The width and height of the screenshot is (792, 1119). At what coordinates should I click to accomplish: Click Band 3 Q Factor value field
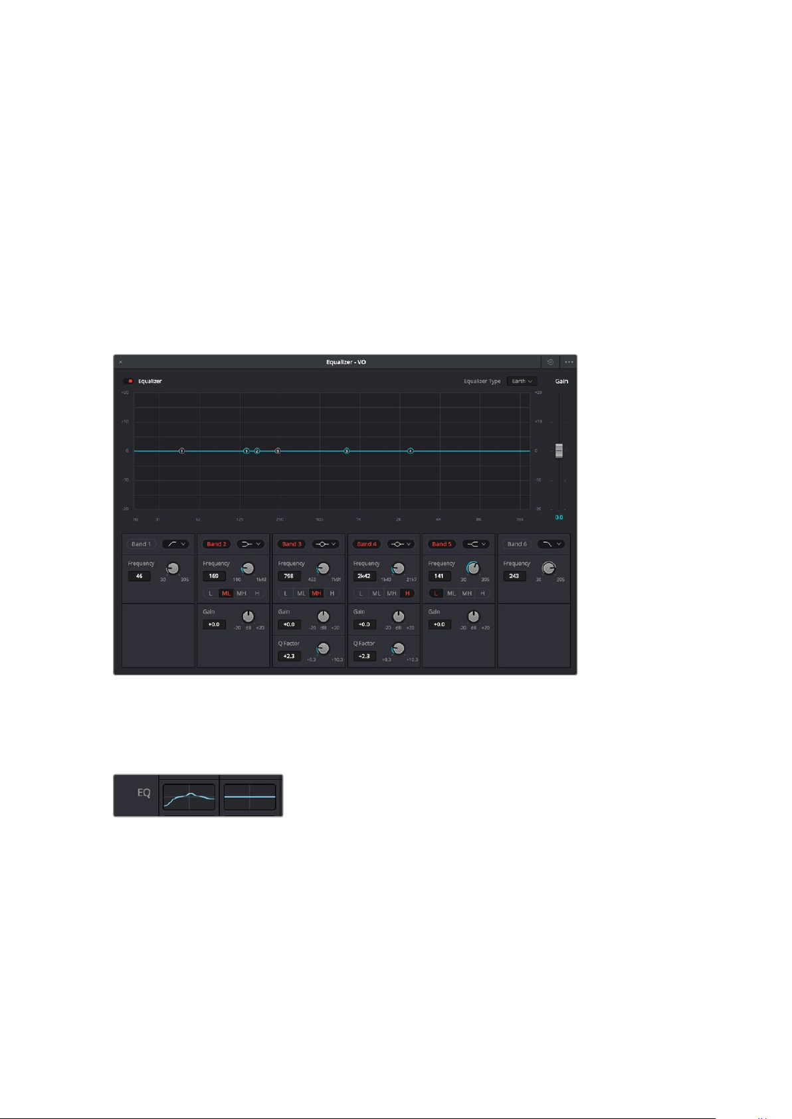coord(289,657)
